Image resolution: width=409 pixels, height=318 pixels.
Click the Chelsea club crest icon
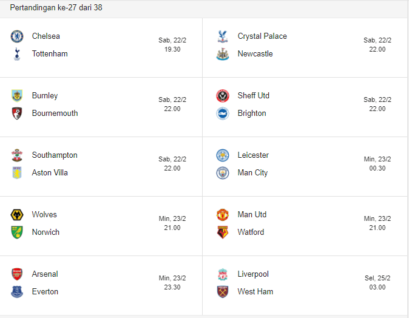(x=16, y=36)
